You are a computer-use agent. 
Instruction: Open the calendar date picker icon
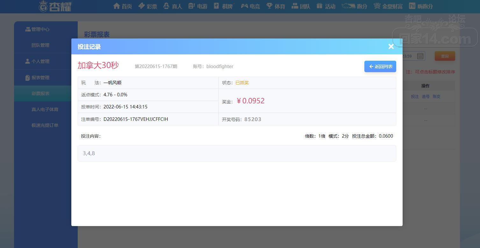click(420, 56)
